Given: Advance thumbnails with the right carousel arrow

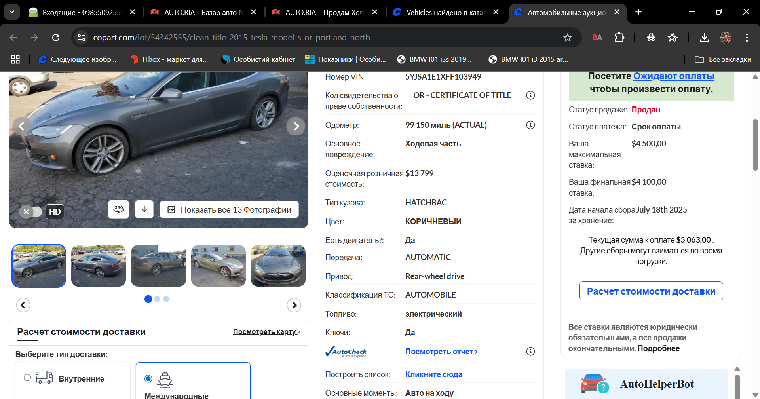Looking at the screenshot, I should tap(294, 305).
